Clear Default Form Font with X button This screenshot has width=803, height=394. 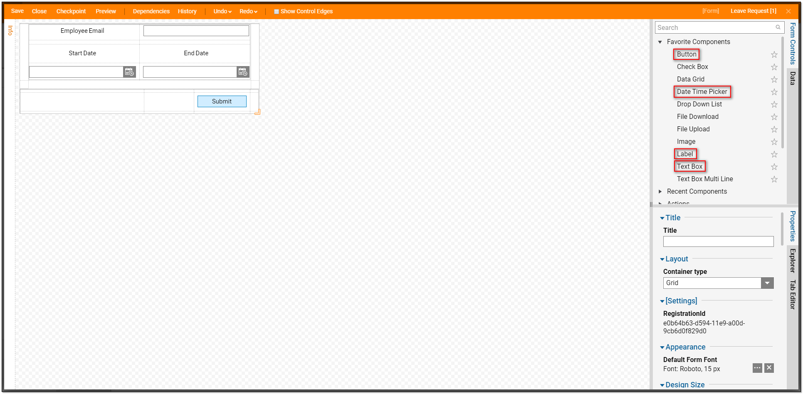769,368
